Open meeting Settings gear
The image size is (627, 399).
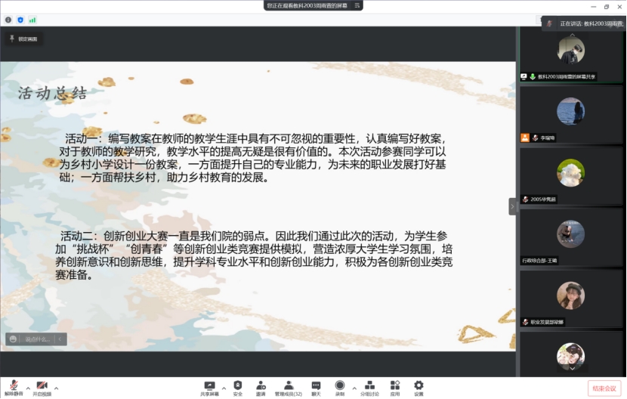(419, 387)
